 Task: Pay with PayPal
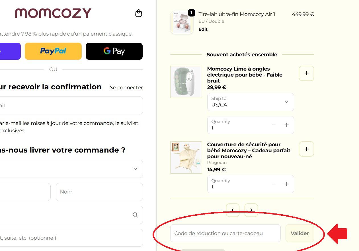click(53, 51)
